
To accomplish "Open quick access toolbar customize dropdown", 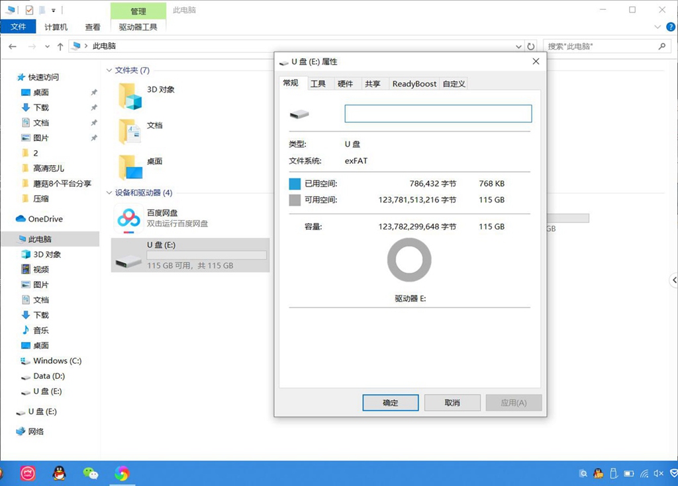I will [53, 10].
